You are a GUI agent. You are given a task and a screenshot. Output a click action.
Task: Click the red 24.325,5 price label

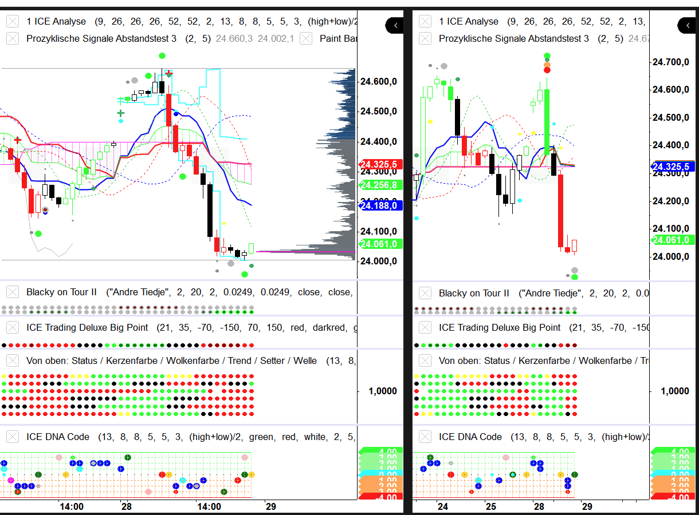380,164
